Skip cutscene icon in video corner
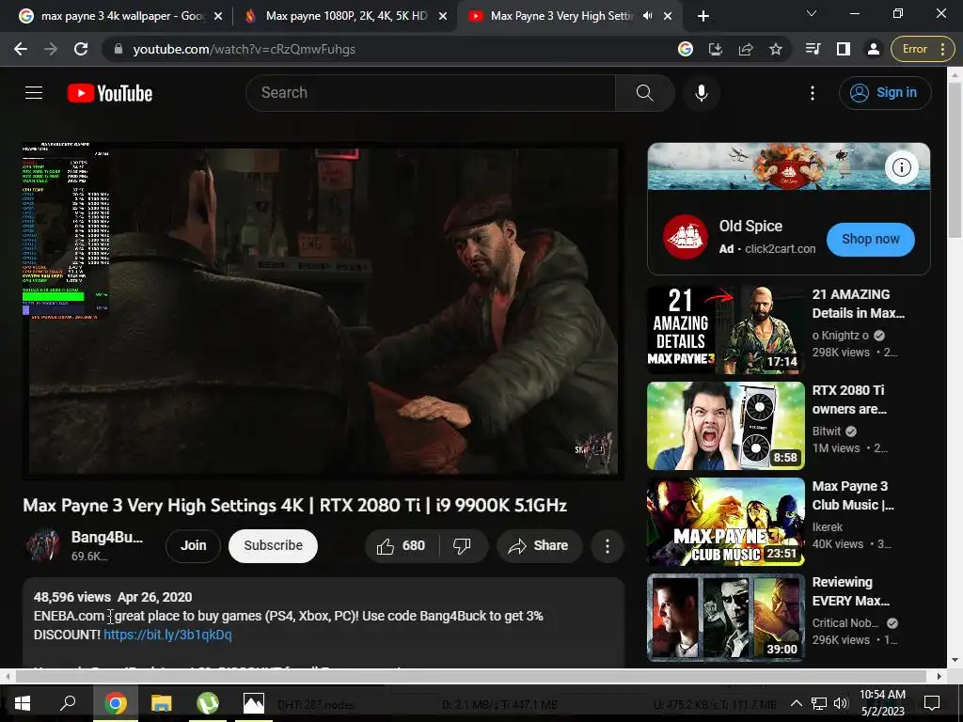Viewport: 963px width, 722px height. (592, 451)
